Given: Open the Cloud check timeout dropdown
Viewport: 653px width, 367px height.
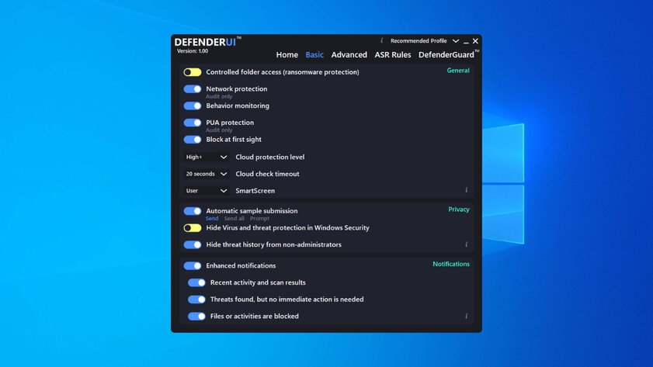Looking at the screenshot, I should point(206,174).
